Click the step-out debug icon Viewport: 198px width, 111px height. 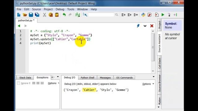coord(175,15)
